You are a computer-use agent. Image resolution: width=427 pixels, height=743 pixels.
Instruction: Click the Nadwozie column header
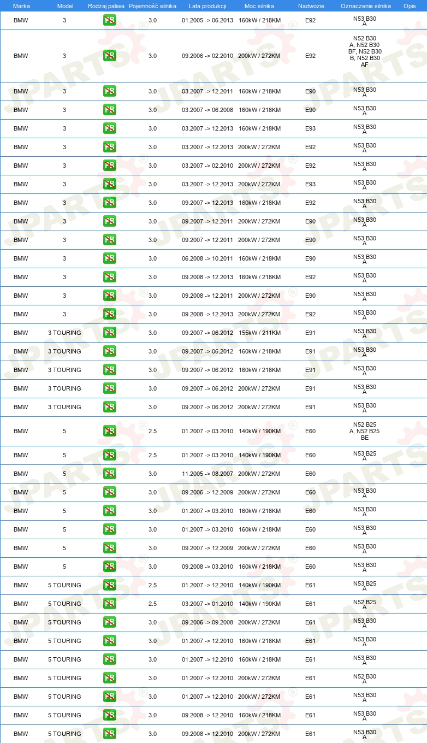[x=311, y=6]
